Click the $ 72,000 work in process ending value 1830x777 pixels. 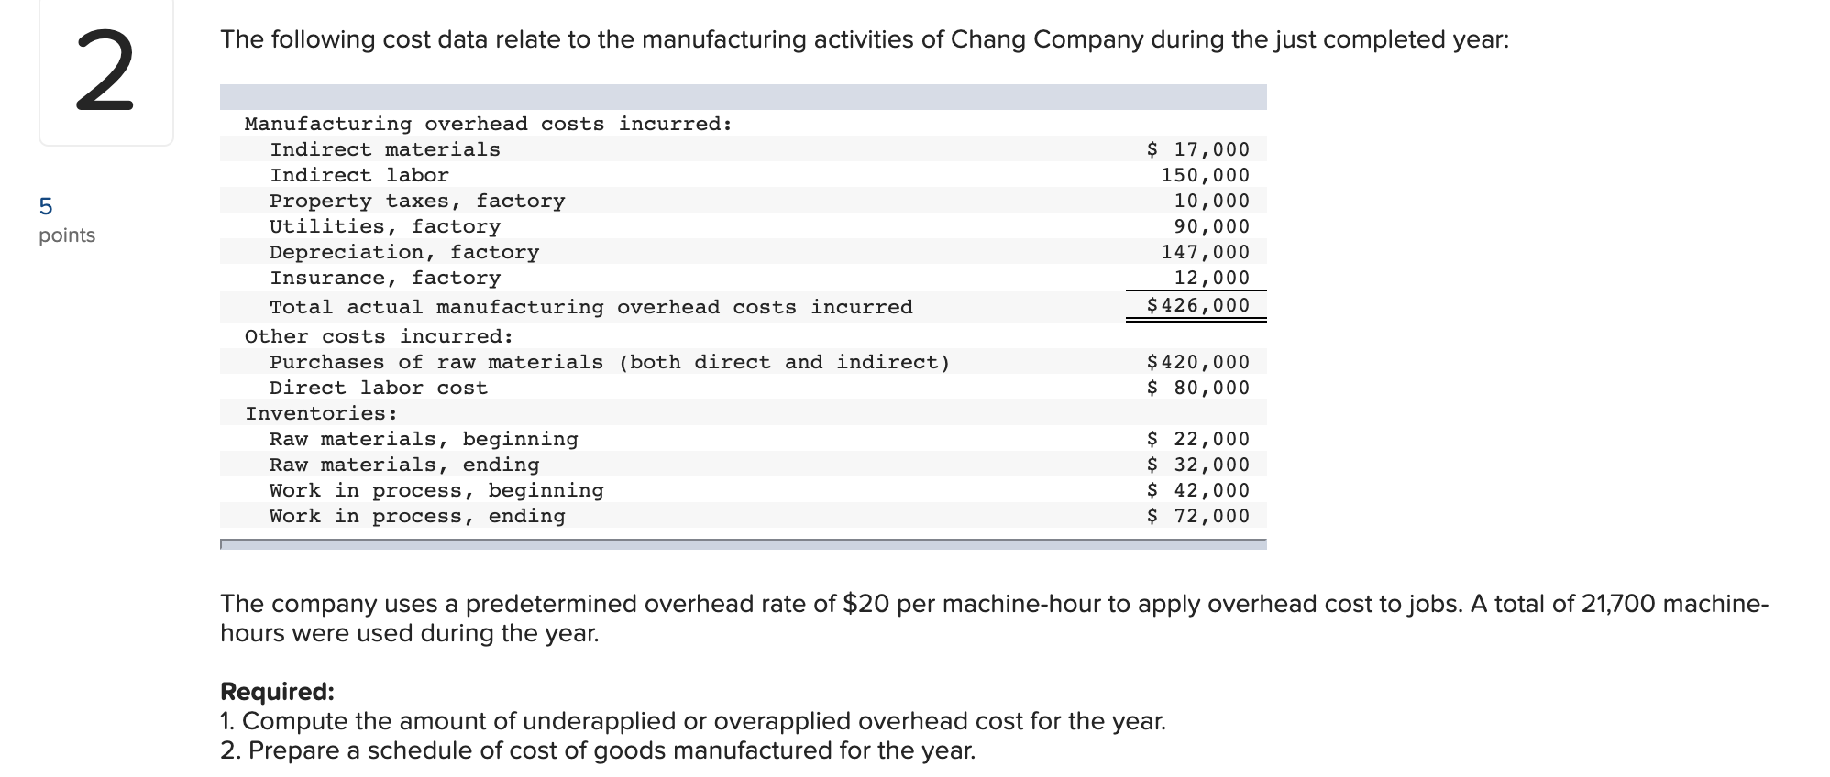tap(1198, 516)
